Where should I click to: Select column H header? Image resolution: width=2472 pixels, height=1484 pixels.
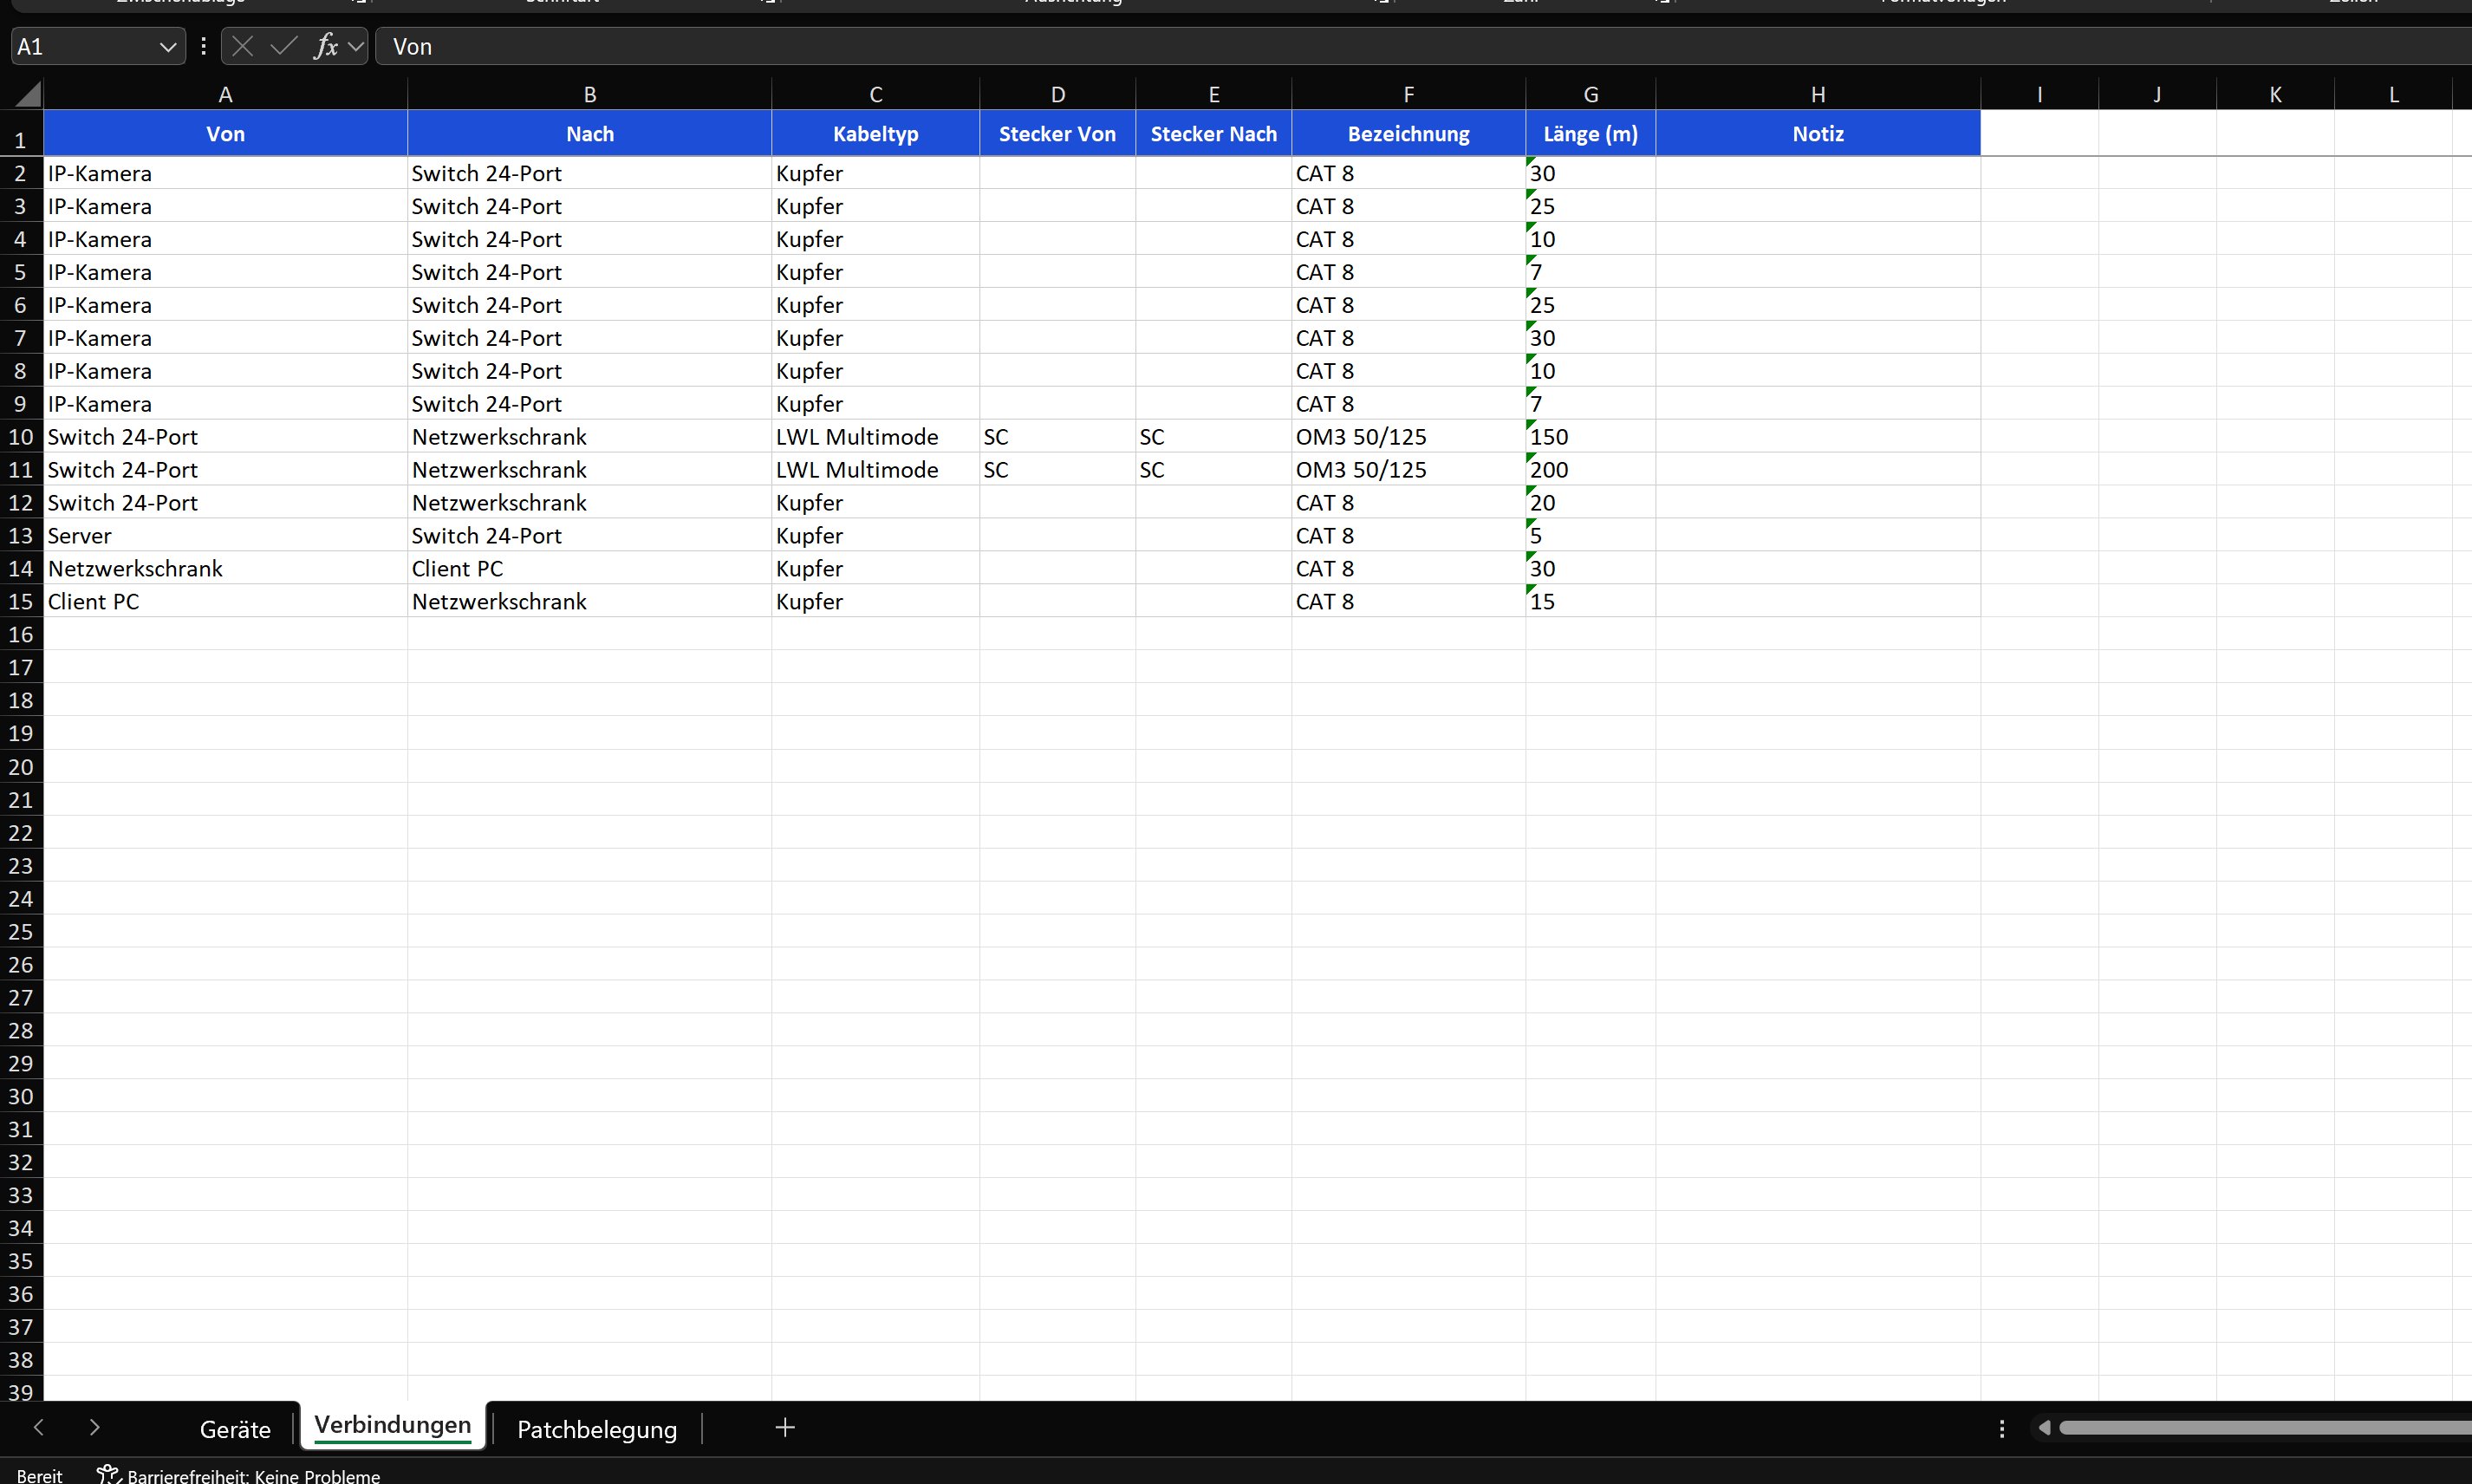click(1818, 94)
